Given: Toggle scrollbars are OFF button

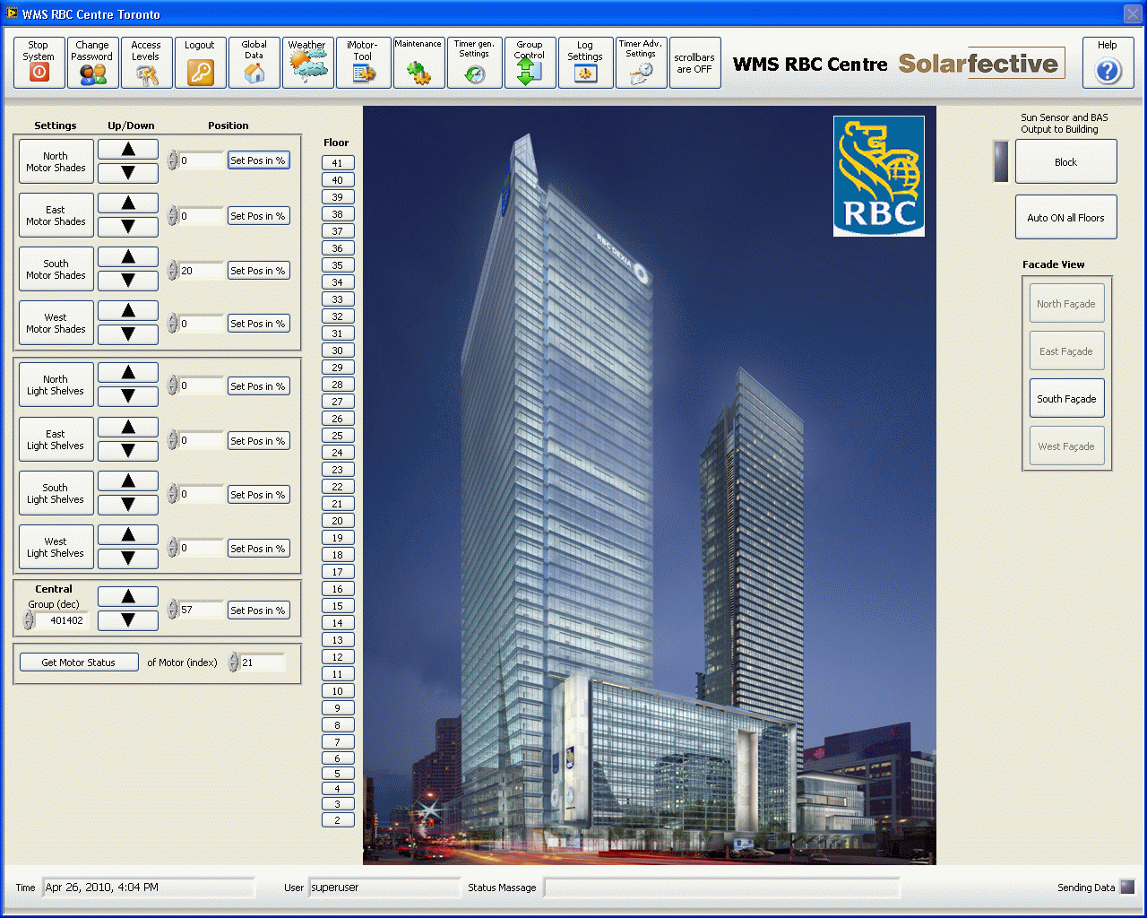Looking at the screenshot, I should pyautogui.click(x=695, y=62).
